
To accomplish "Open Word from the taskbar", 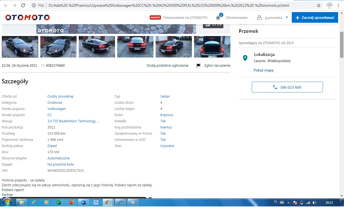I will tap(83, 202).
